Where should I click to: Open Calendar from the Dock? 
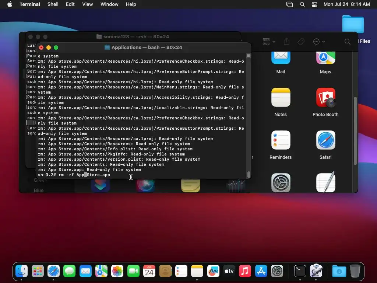pyautogui.click(x=149, y=271)
